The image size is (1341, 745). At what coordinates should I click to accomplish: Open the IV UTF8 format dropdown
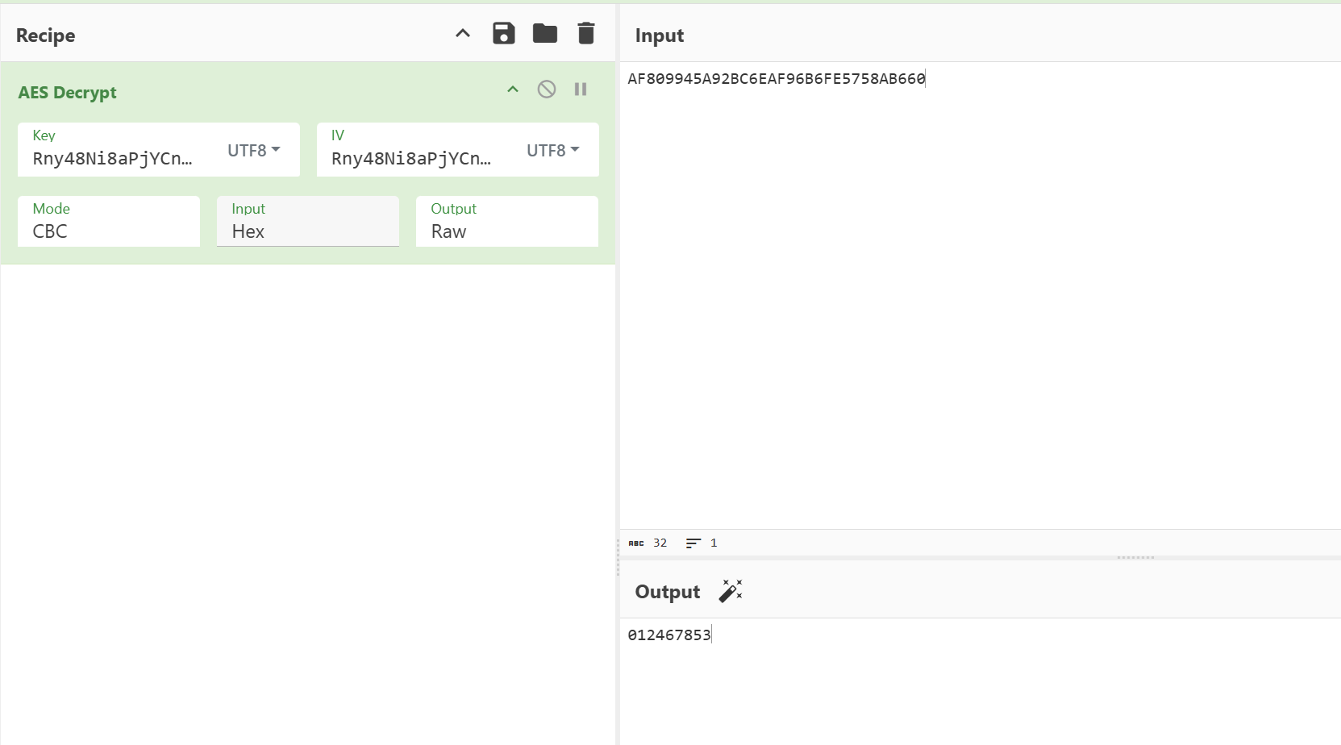pyautogui.click(x=552, y=151)
